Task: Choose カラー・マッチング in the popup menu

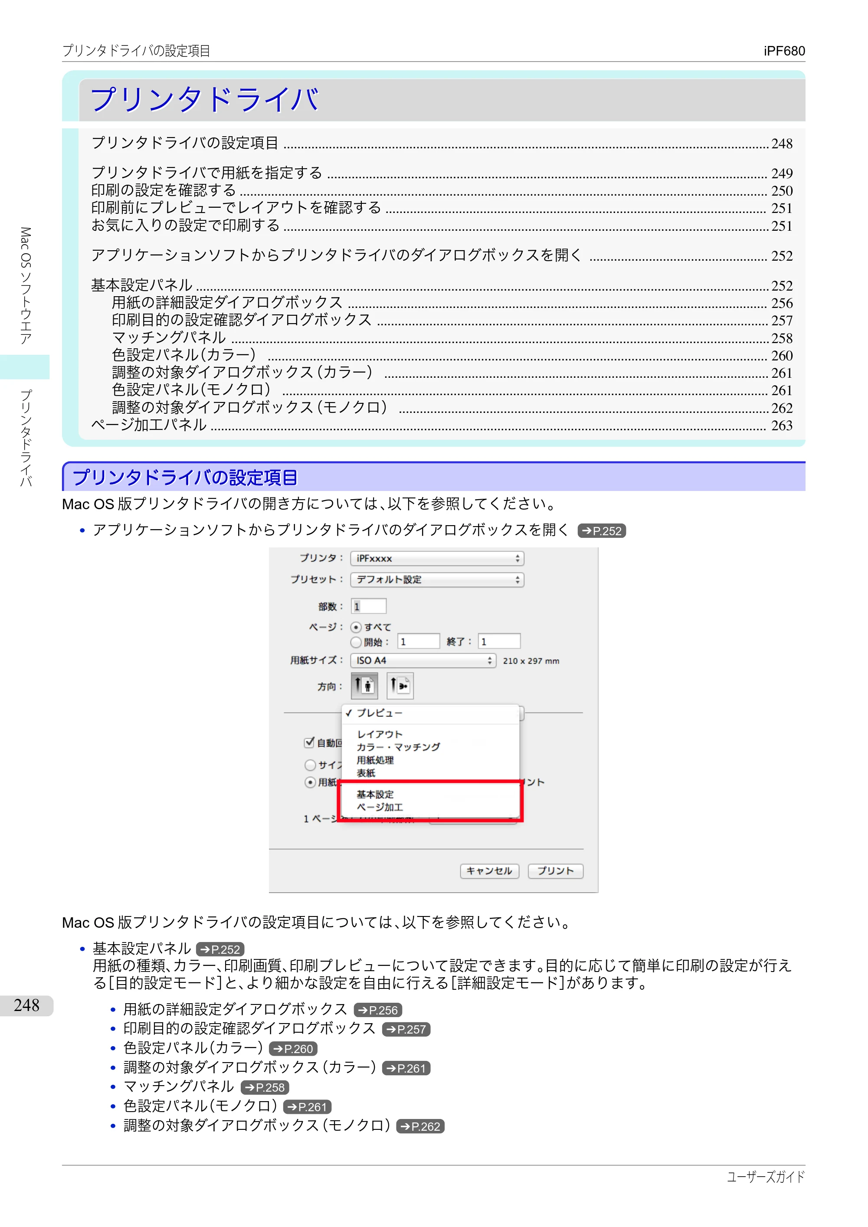Action: point(431,747)
